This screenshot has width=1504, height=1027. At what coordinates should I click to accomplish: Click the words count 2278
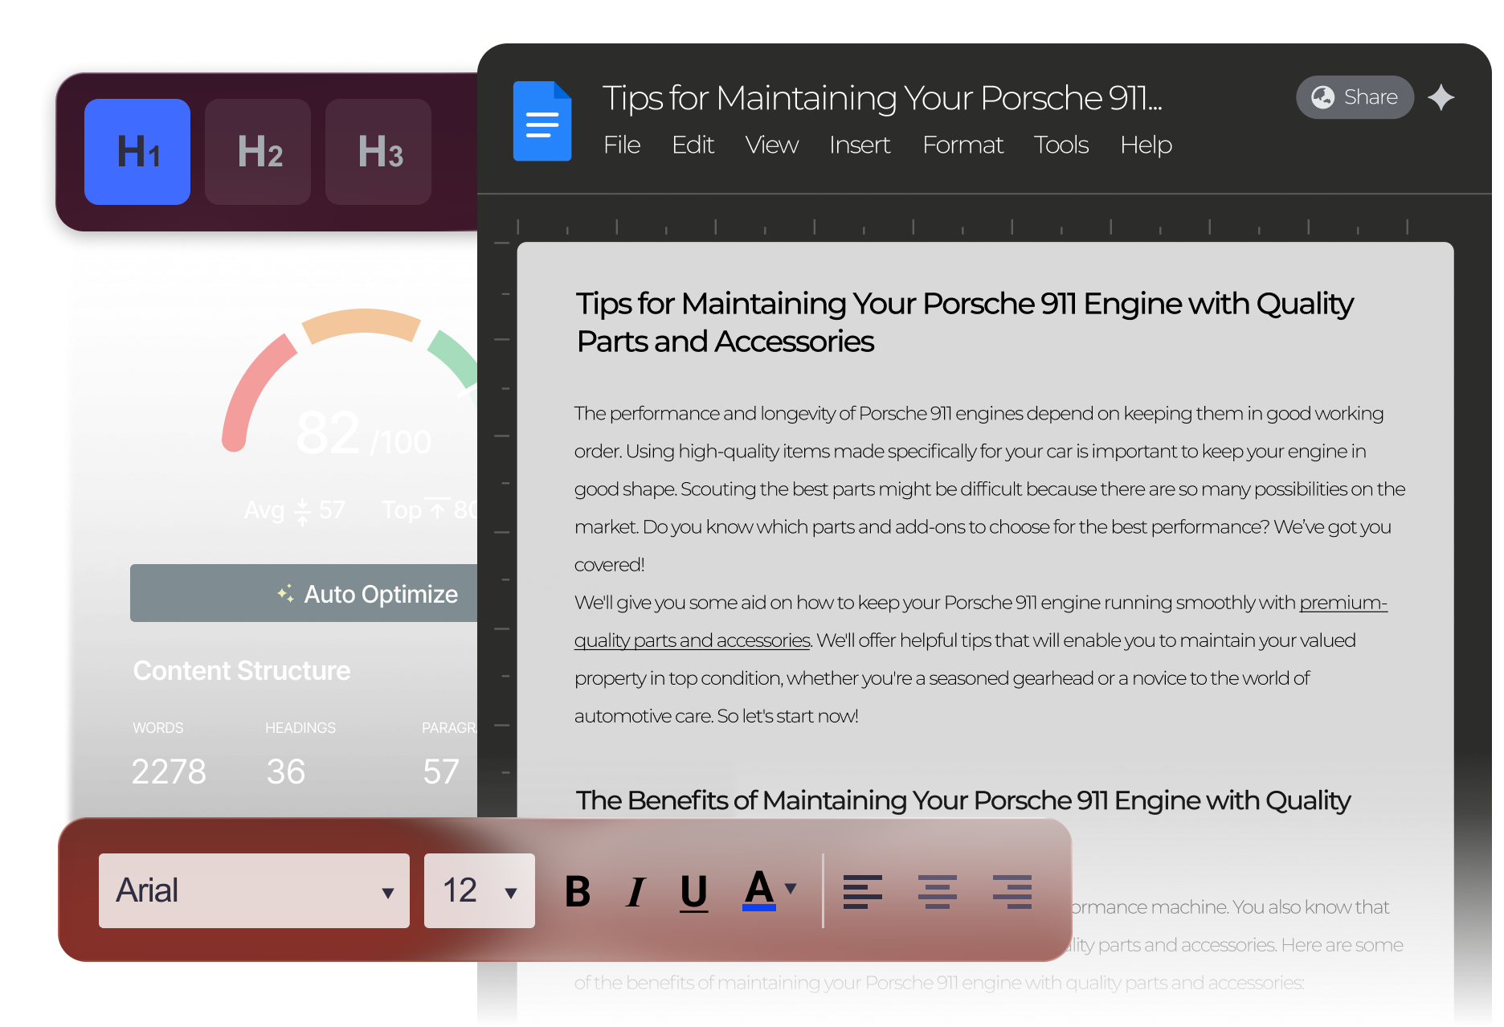[x=169, y=771]
